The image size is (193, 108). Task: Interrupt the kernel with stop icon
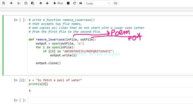(68, 3)
